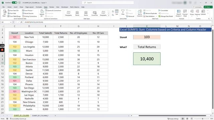214x120 pixels.
Task: Select cell containing Washington DC
Action: [x=29, y=91]
